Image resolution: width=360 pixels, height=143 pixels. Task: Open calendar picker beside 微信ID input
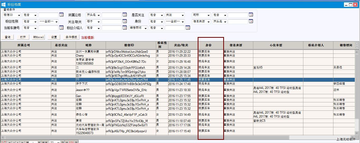[x=61, y=15]
